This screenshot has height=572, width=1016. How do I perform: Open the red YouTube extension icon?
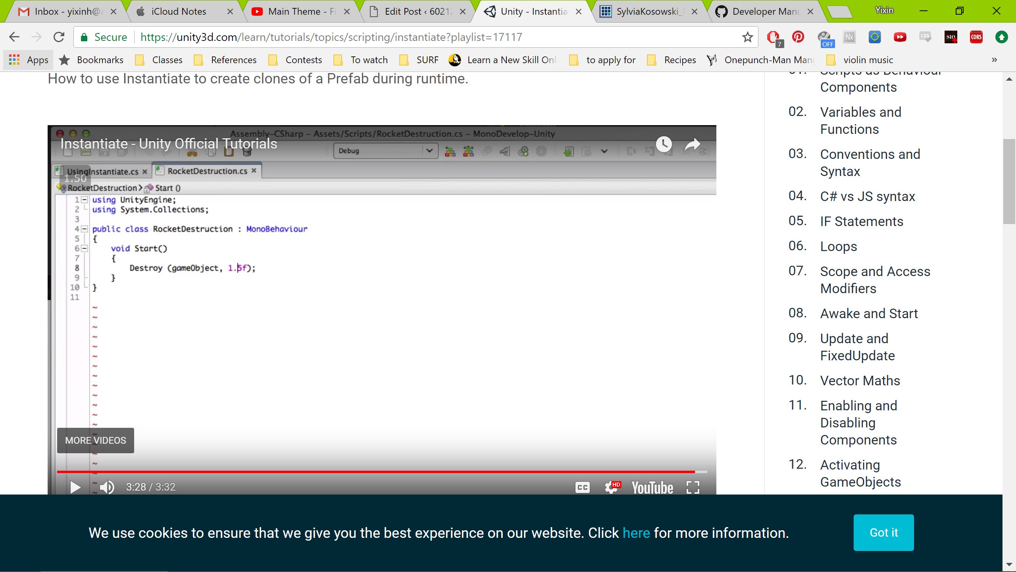(x=900, y=37)
